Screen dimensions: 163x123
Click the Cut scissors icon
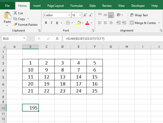pos(15,13)
